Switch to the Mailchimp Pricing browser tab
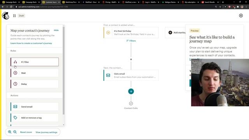 pos(71,2)
